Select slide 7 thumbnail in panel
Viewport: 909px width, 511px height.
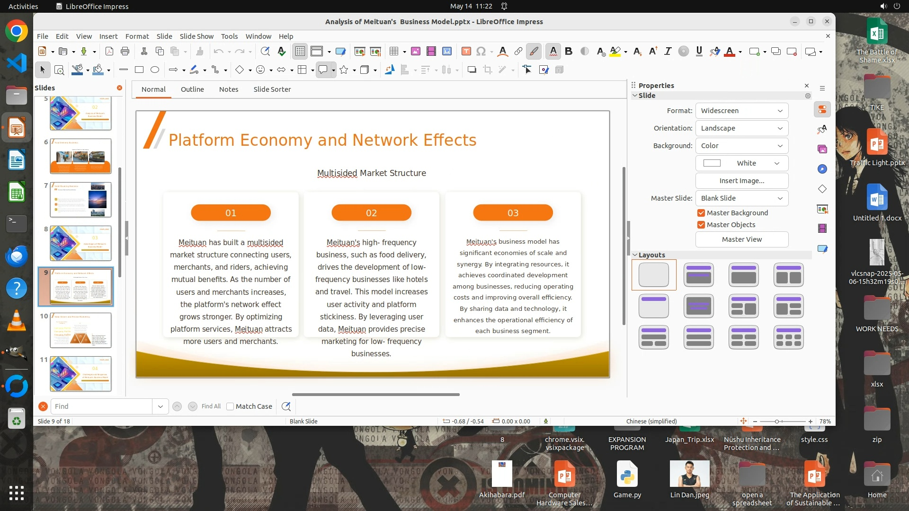[80, 200]
